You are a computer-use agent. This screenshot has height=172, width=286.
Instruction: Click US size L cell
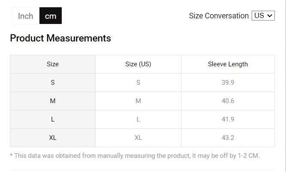pos(138,119)
